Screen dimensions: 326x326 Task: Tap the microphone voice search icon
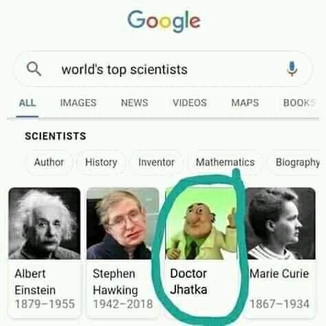click(x=292, y=69)
